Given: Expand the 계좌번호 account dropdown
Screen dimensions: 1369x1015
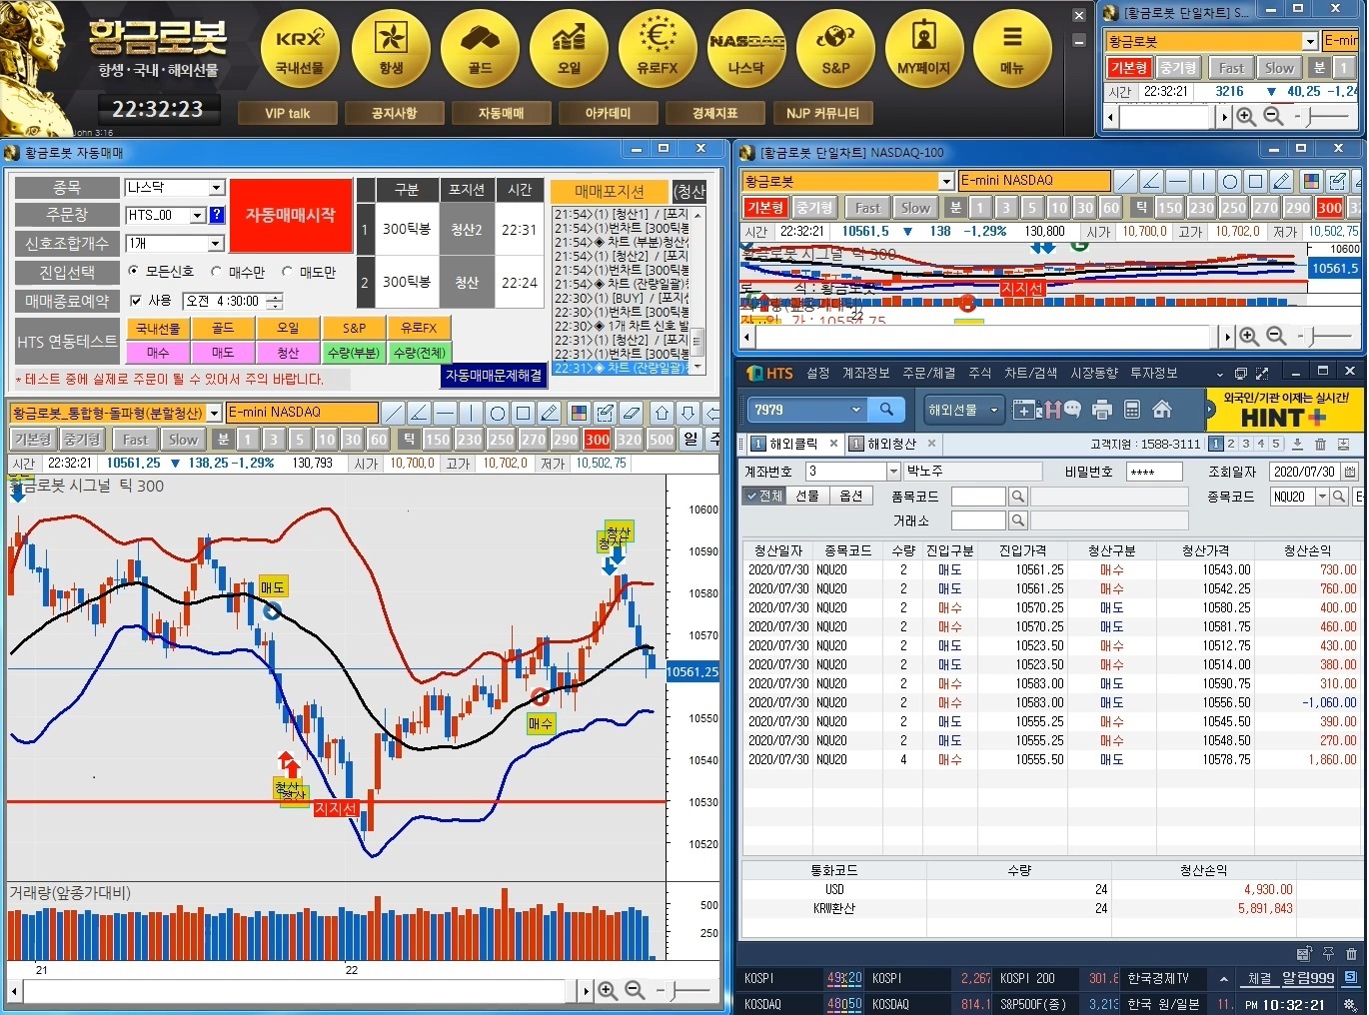Looking at the screenshot, I should coord(893,472).
